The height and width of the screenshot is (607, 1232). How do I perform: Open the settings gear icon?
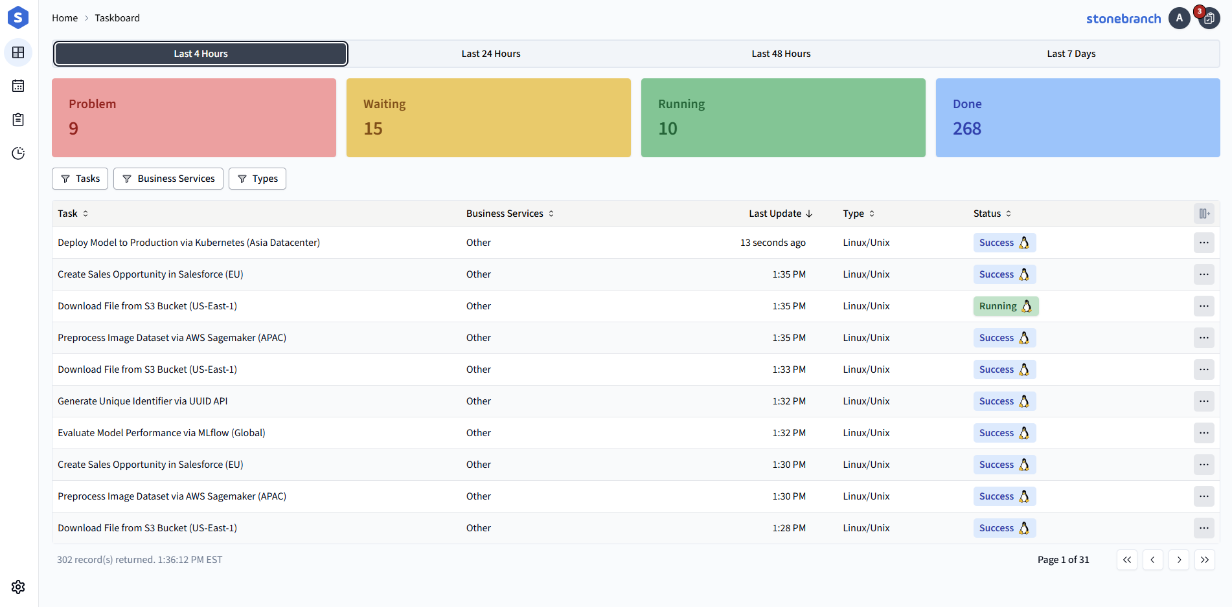click(x=18, y=587)
